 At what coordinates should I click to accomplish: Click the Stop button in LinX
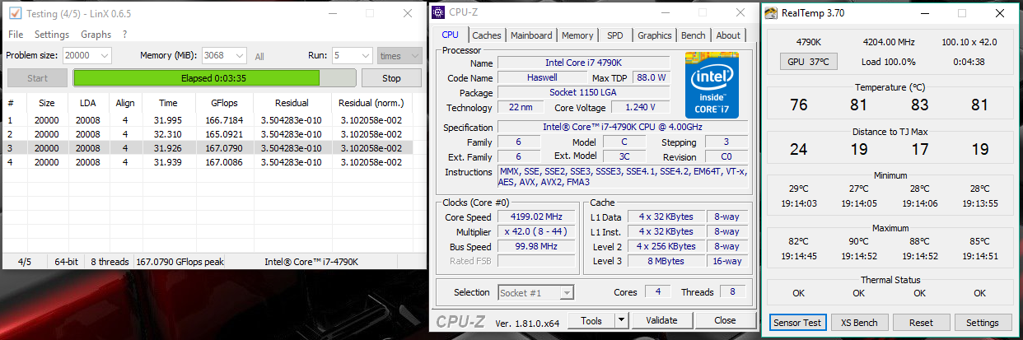[x=392, y=78]
